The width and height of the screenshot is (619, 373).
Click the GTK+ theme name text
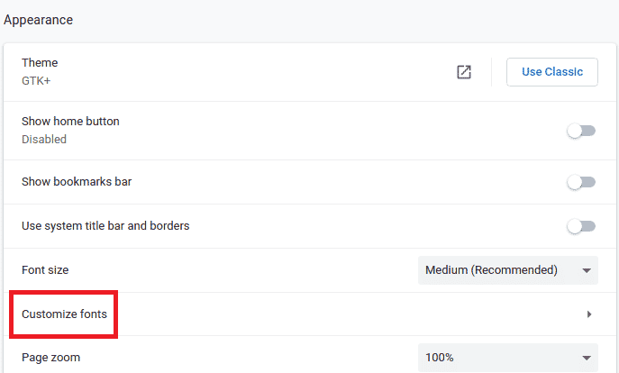click(x=36, y=81)
